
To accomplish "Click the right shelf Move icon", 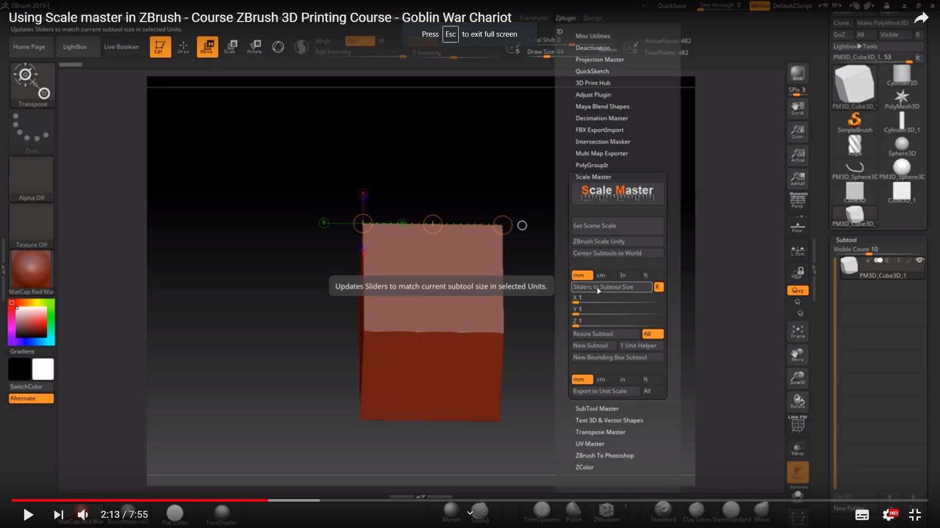I will (x=798, y=355).
